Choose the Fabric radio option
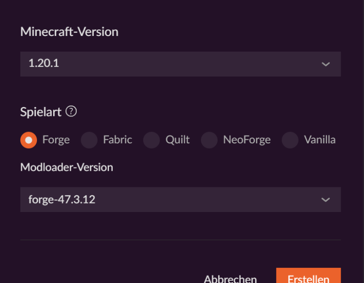 point(89,140)
